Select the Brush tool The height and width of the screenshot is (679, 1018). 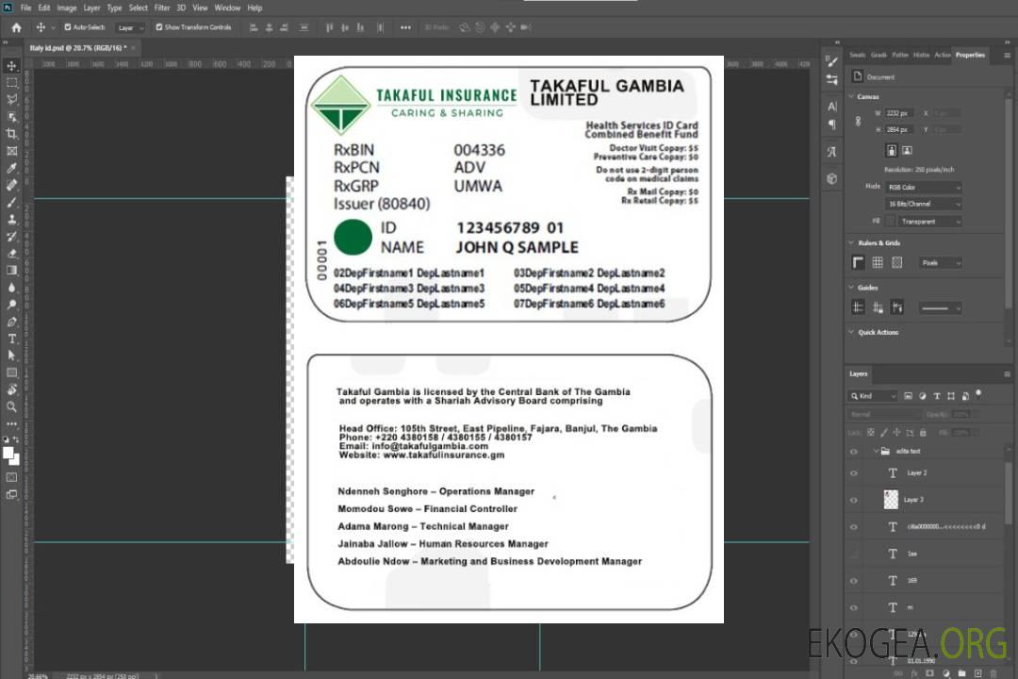tap(11, 202)
